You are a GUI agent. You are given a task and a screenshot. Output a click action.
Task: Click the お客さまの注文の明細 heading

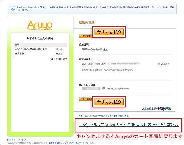(x=40, y=39)
